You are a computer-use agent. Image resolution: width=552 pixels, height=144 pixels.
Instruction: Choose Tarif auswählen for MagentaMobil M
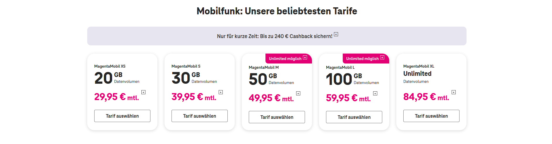277,117
